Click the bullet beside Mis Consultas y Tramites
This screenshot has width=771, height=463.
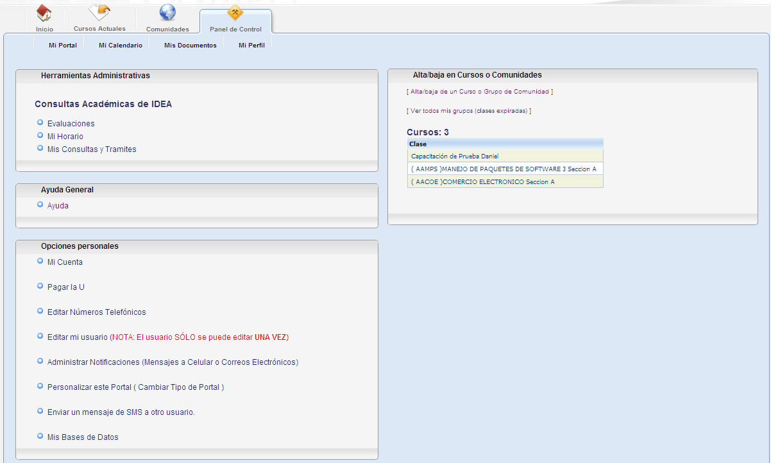point(40,147)
